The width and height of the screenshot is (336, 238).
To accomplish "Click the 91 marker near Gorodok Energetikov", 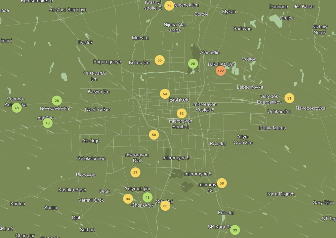I will (x=289, y=98).
